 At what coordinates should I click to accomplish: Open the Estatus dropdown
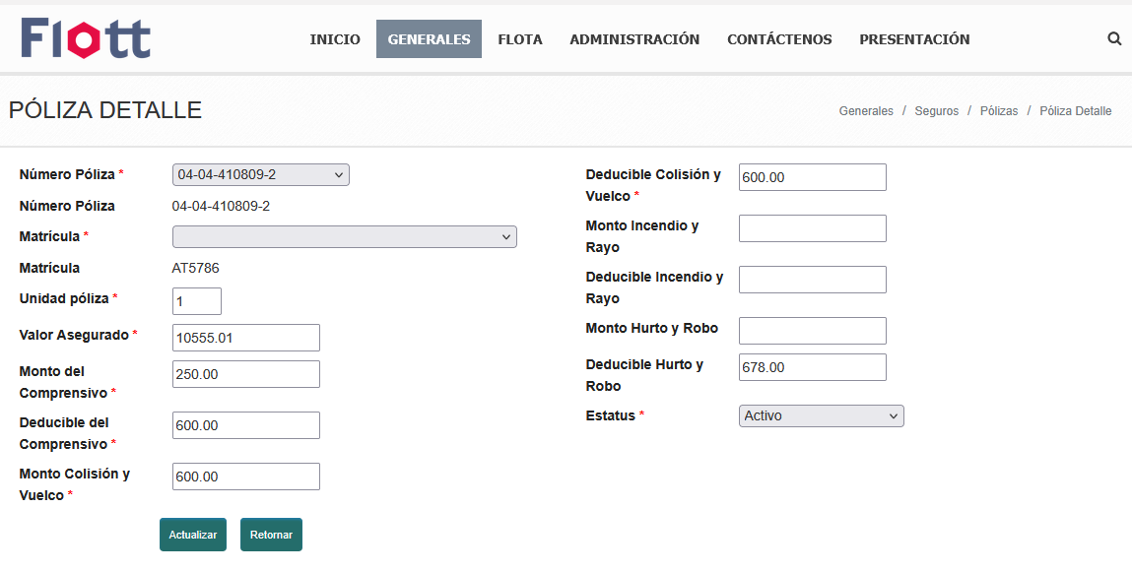coord(821,416)
